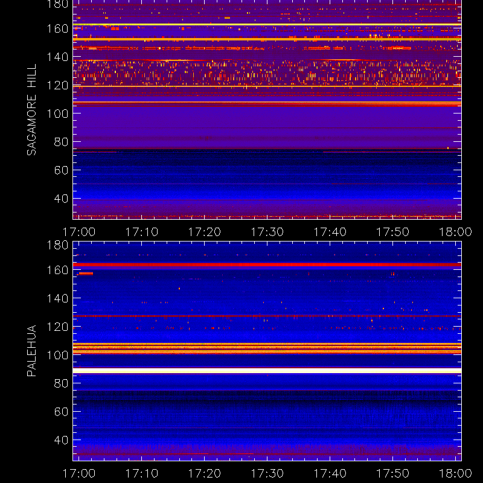
Task: Click 17:50 time label below Sagamore Hill plot
Action: coord(393,232)
